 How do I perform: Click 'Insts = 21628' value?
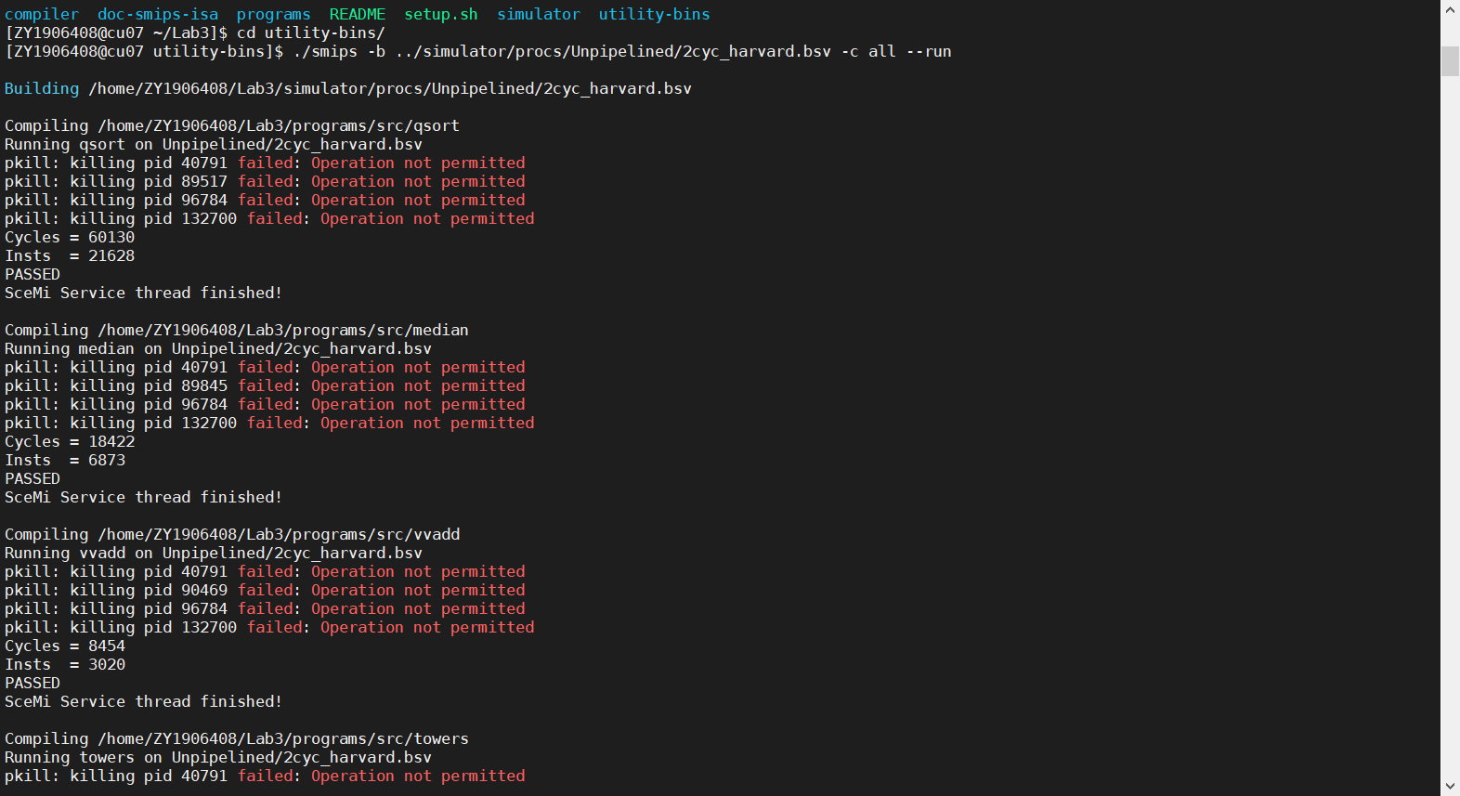tap(70, 255)
